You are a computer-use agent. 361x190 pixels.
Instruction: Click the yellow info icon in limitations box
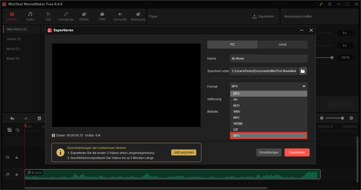pos(60,152)
